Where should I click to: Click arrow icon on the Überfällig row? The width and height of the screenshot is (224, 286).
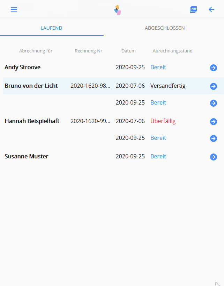pyautogui.click(x=214, y=122)
